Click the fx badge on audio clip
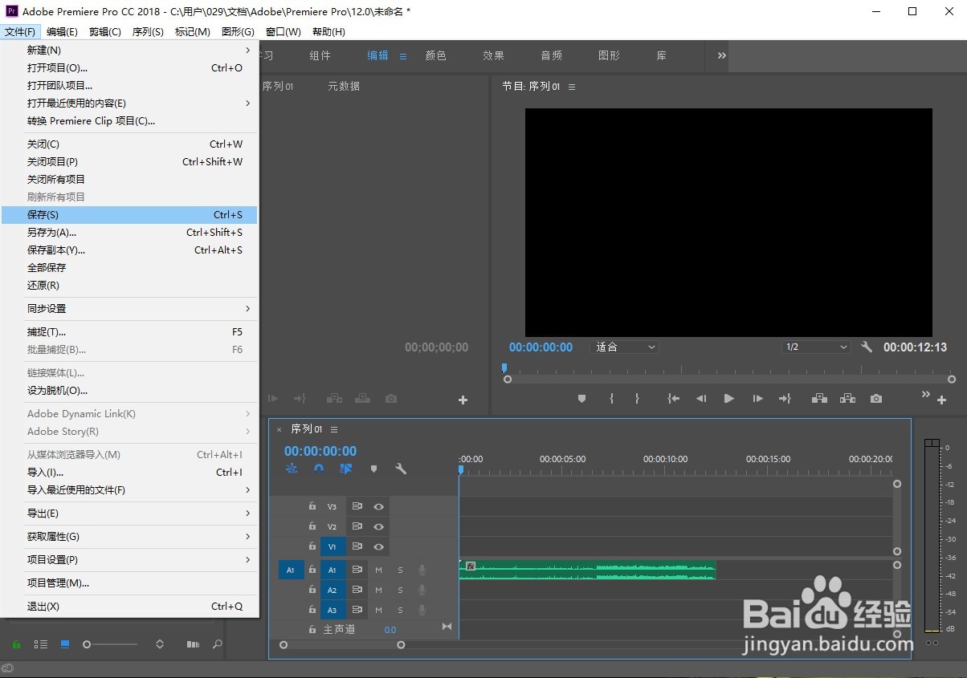 click(x=471, y=566)
